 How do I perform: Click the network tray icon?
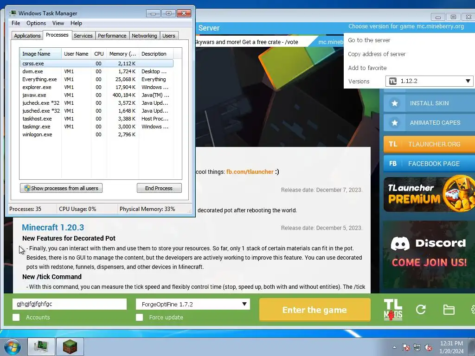417,347
